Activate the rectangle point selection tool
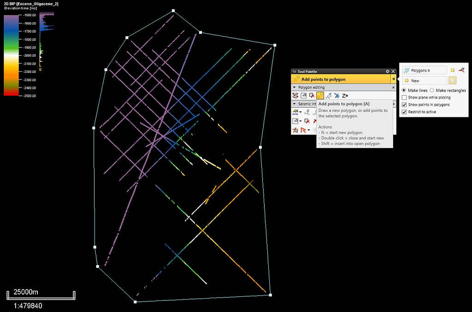This screenshot has height=312, width=472. pos(304,95)
